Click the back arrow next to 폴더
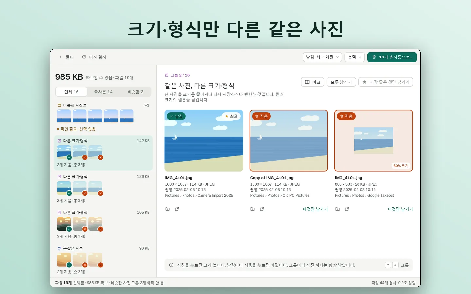Image resolution: width=471 pixels, height=294 pixels. [x=61, y=57]
